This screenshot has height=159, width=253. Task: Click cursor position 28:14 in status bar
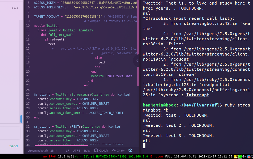click(x=54, y=151)
